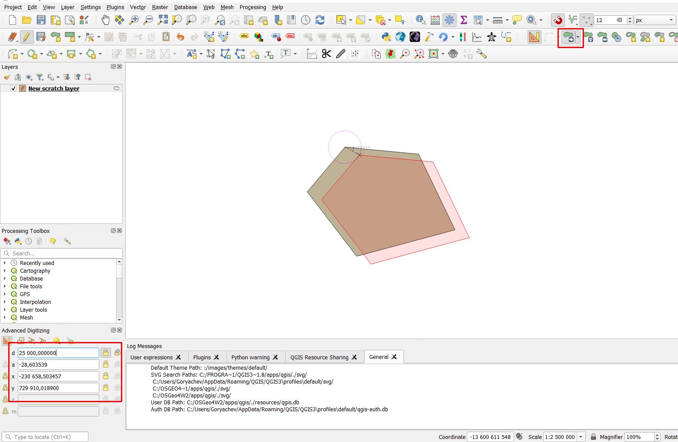
Task: Open the snapping tolerance units px dropdown
Action: pos(655,20)
